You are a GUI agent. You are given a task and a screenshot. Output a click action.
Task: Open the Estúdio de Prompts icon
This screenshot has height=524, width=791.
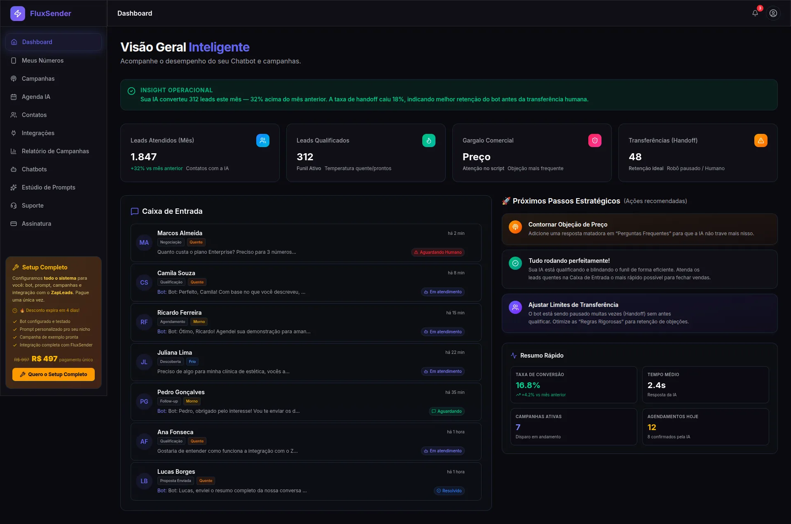pos(14,187)
